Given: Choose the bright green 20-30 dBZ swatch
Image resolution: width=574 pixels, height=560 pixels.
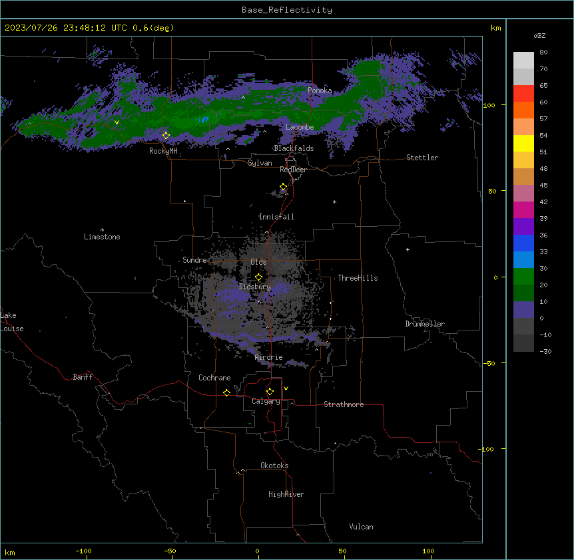Looking at the screenshot, I should coord(523,277).
